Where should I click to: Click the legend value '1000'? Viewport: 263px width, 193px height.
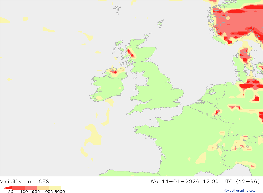[48, 192]
